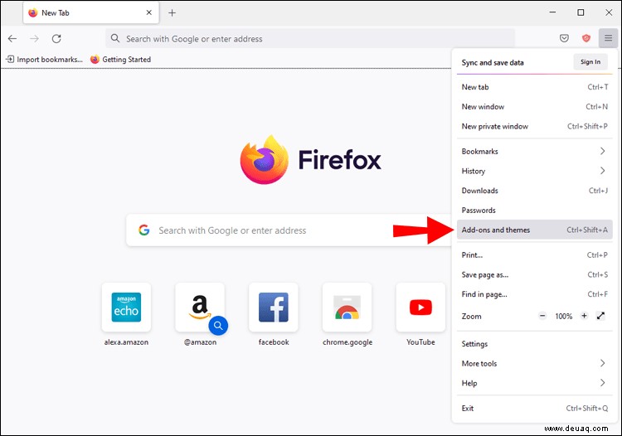The height and width of the screenshot is (436, 622).
Task: Minimize the Firefox window
Action: tap(552, 12)
